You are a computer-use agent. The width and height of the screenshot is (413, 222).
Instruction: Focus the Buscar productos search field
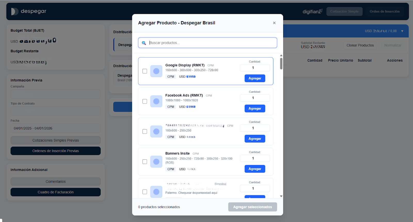coord(208,43)
